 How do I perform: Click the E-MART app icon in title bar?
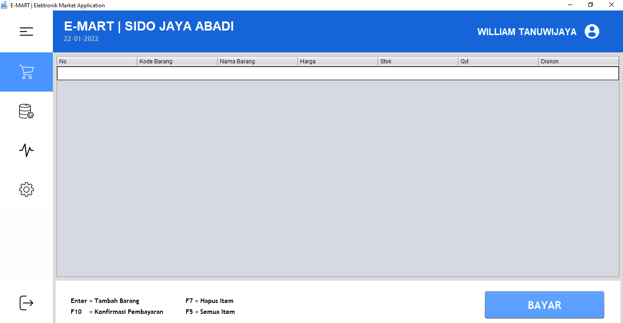(x=4, y=5)
